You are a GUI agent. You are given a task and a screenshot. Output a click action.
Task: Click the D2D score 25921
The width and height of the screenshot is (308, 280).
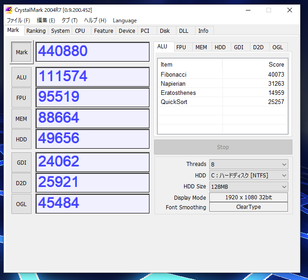click(92, 183)
